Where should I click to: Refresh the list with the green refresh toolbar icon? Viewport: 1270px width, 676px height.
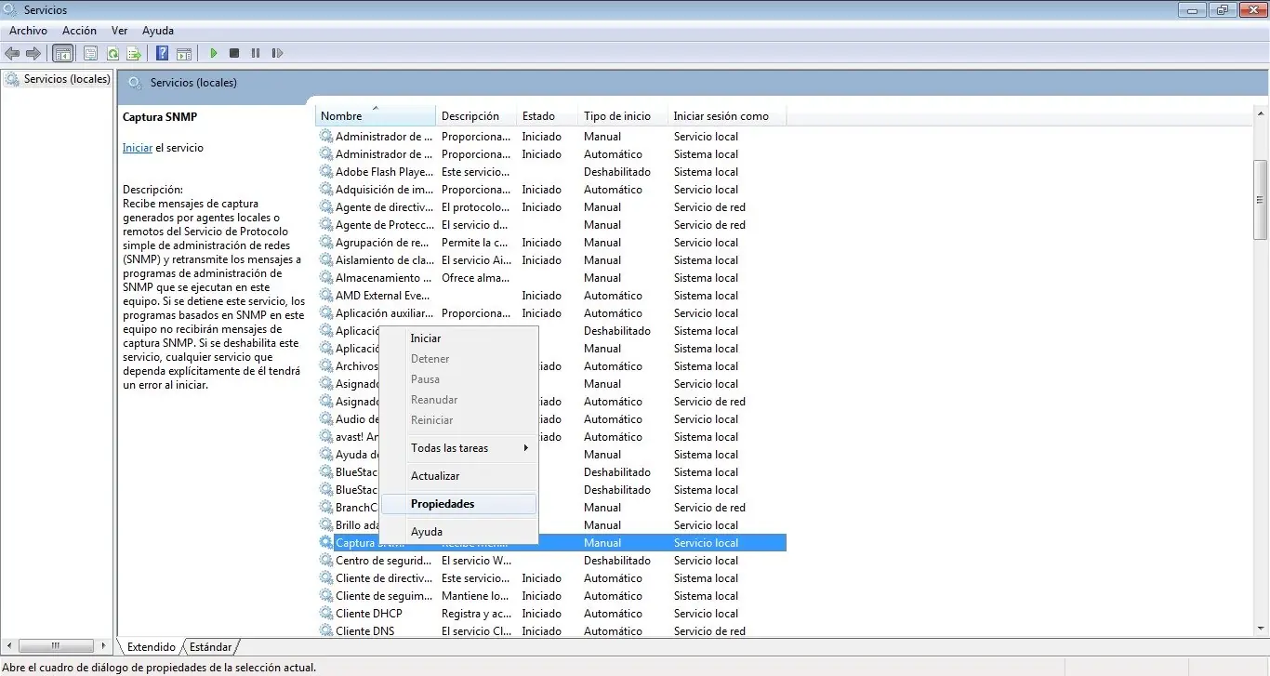(x=112, y=53)
